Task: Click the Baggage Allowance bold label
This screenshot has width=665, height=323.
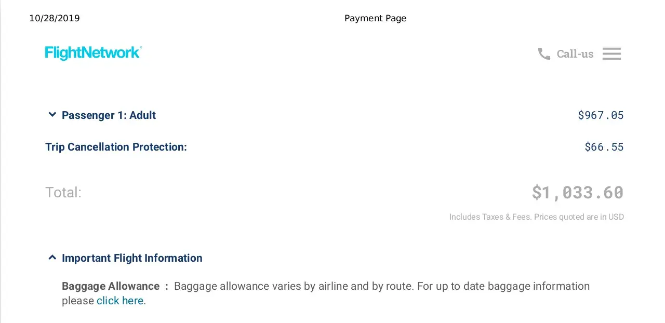Action: tap(111, 286)
